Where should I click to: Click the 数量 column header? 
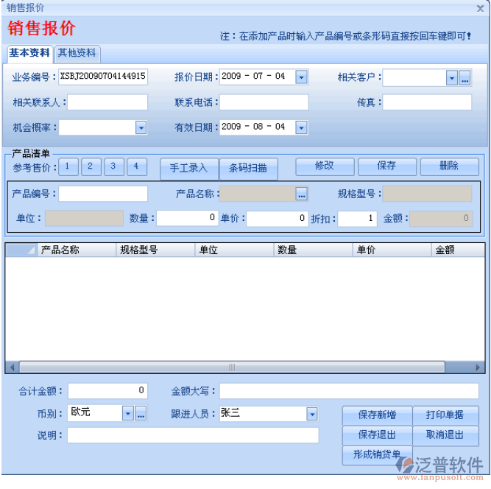pos(314,250)
